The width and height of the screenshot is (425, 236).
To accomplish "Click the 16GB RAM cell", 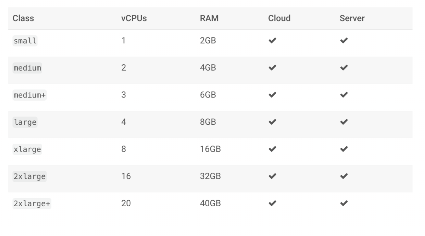I will (210, 149).
